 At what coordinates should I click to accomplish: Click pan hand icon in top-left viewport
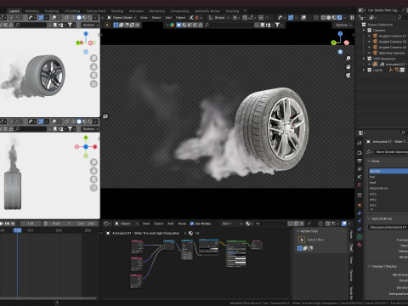[x=93, y=67]
